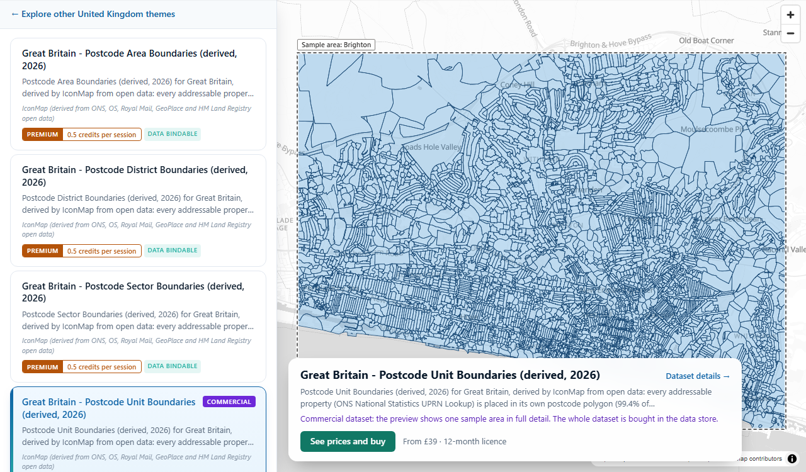This screenshot has width=806, height=472.
Task: Select Postcode Area Boundaries dataset card
Action: point(138,94)
